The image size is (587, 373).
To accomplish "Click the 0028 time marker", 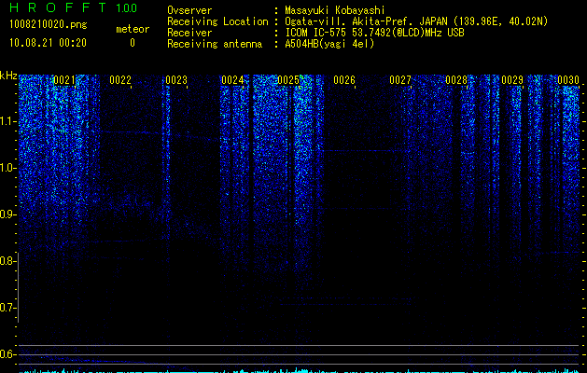I will pyautogui.click(x=456, y=80).
